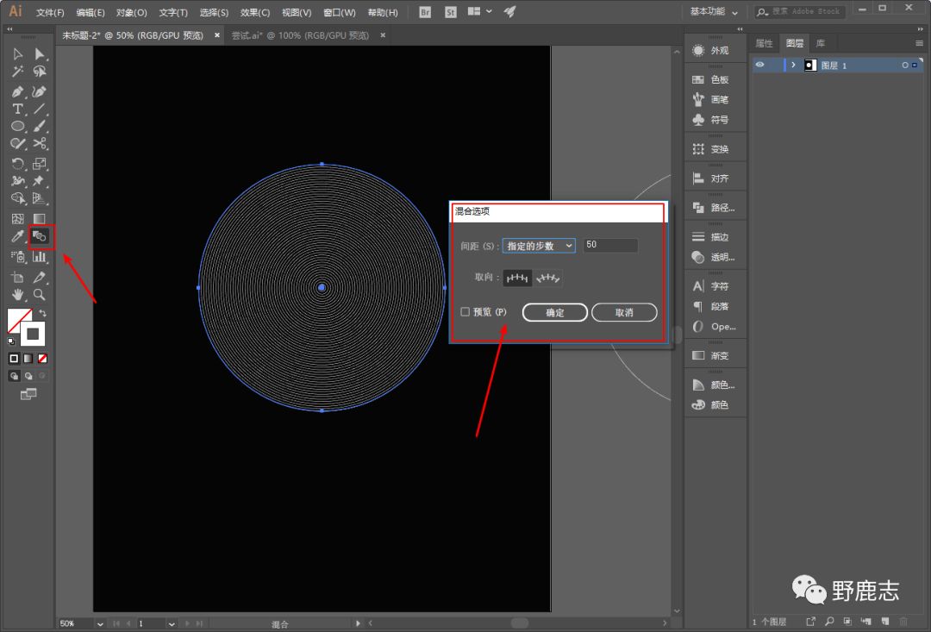Click the 取消 button
Image resolution: width=931 pixels, height=632 pixels.
624,312
